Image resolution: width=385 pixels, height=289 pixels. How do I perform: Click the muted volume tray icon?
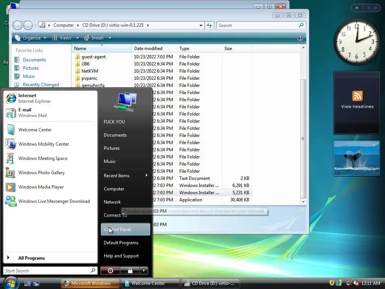coord(356,283)
